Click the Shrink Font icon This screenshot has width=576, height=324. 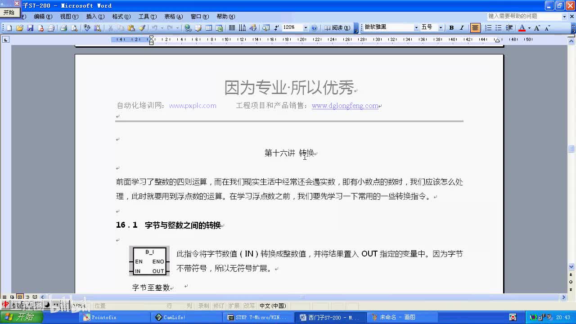tap(547, 28)
